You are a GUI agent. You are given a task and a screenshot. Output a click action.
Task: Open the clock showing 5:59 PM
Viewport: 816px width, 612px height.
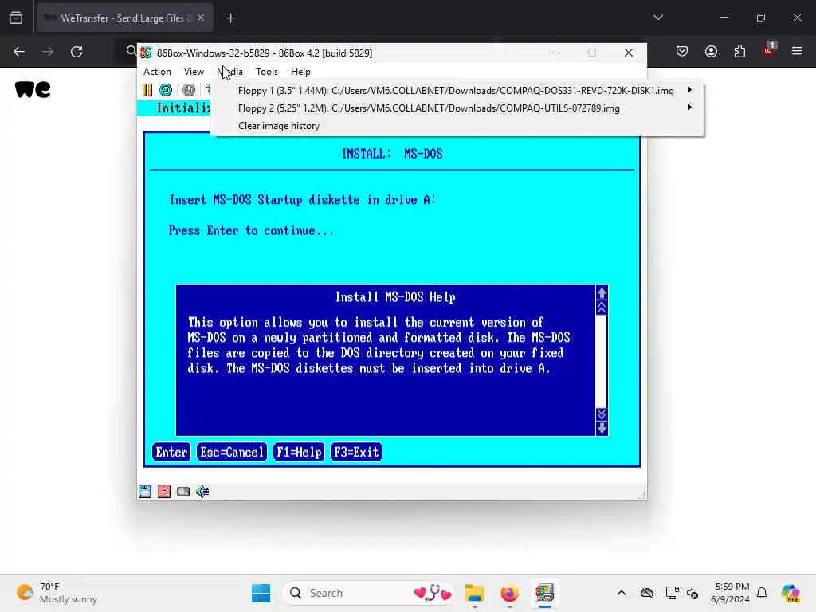(730, 593)
